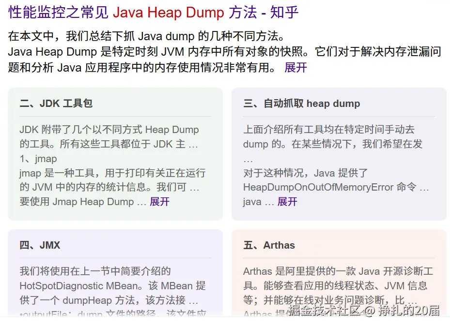Open the 三、自动抓取 heap dump card heading
This screenshot has height=327, width=450.
click(302, 103)
